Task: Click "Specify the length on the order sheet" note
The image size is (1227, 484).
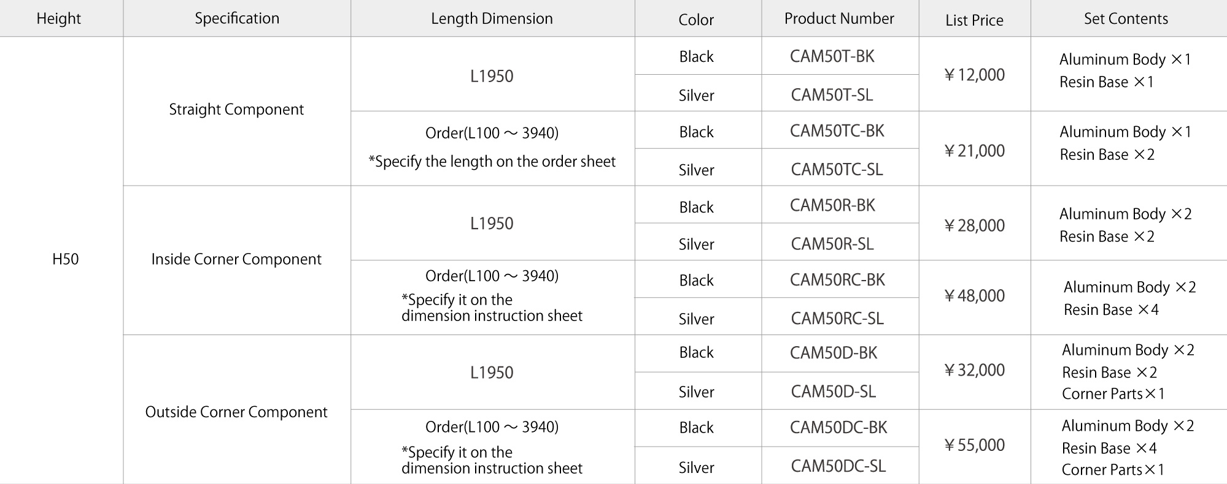Action: tap(492, 162)
